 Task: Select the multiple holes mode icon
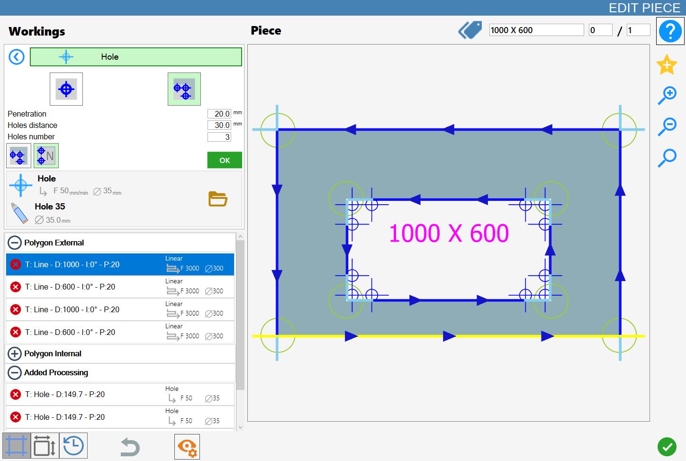184,89
